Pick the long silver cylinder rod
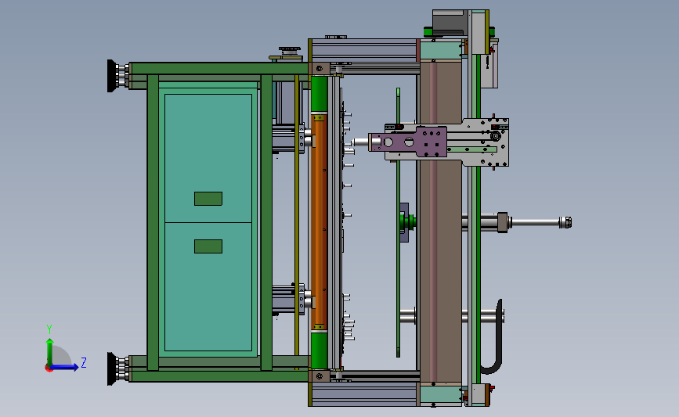 535,222
